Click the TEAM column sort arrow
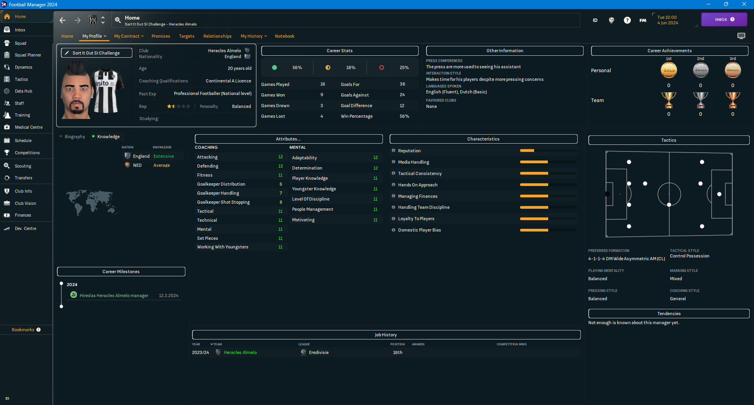The height and width of the screenshot is (405, 754). tap(212, 344)
